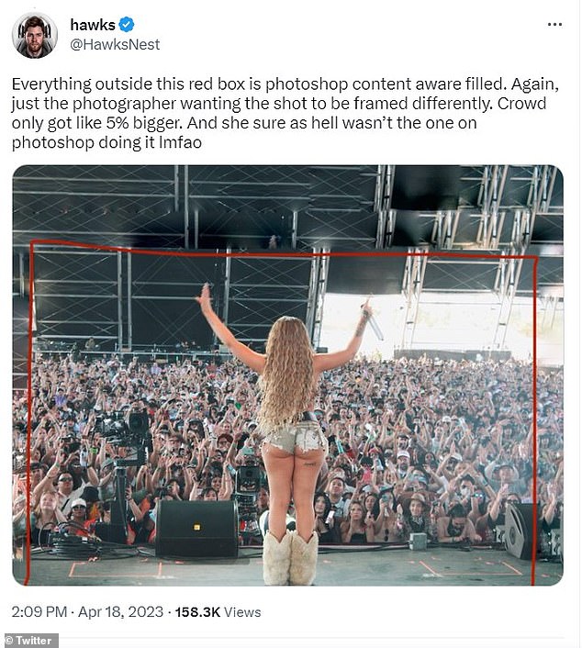
Task: Open the three-dot more options menu
Action: click(554, 25)
